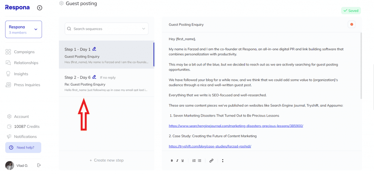Click the Notifications megaphone icon
Screen dimensions: 374x174
coord(9,137)
